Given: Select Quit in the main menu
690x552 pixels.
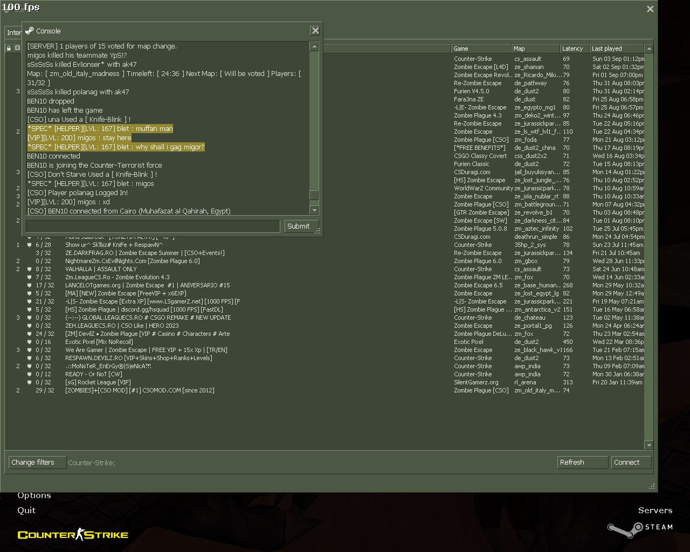Looking at the screenshot, I should [x=26, y=510].
